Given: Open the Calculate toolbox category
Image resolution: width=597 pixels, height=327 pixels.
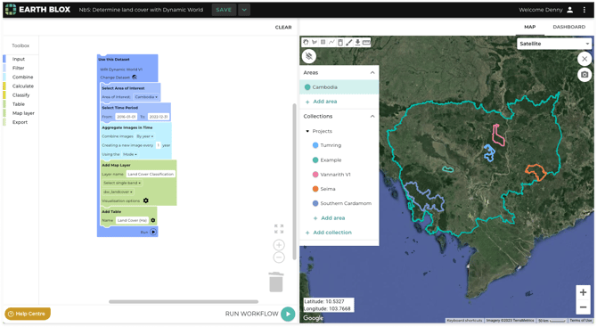Looking at the screenshot, I should coord(23,86).
